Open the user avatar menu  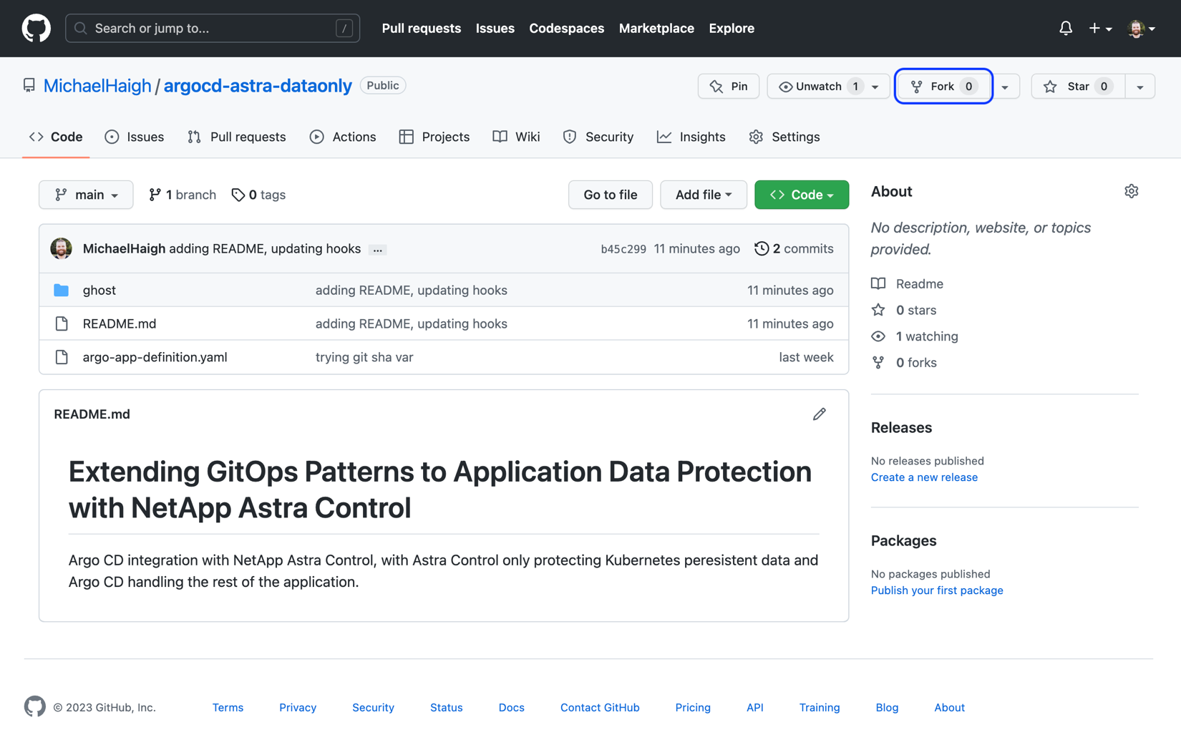(x=1141, y=29)
